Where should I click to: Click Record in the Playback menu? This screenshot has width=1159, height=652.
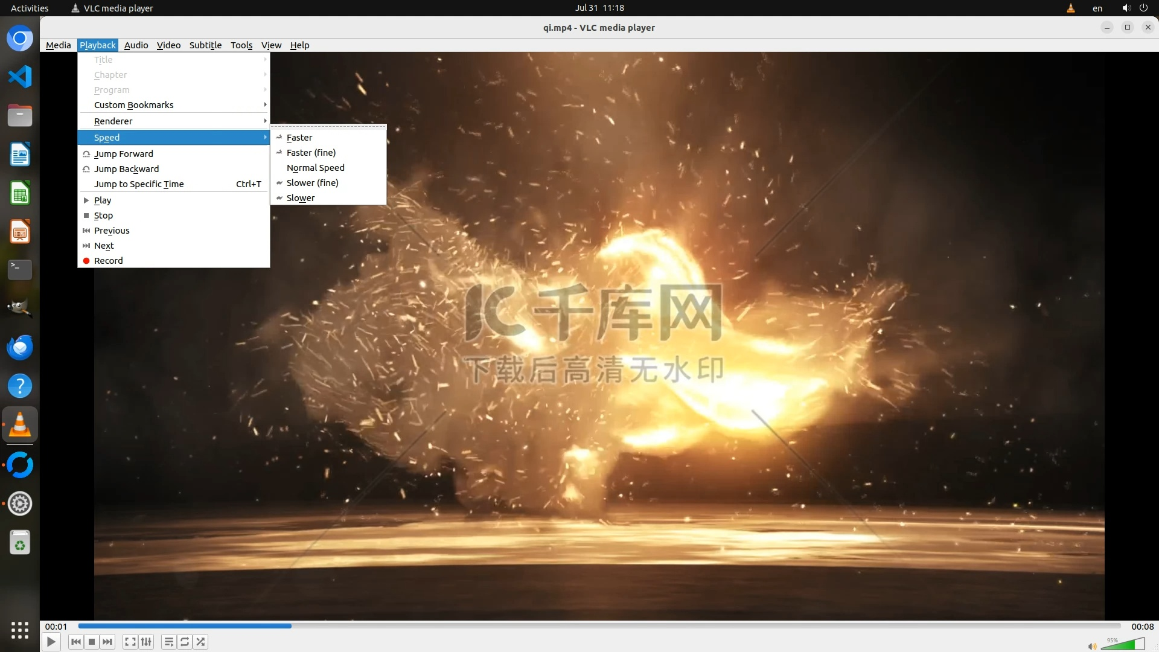pos(108,261)
